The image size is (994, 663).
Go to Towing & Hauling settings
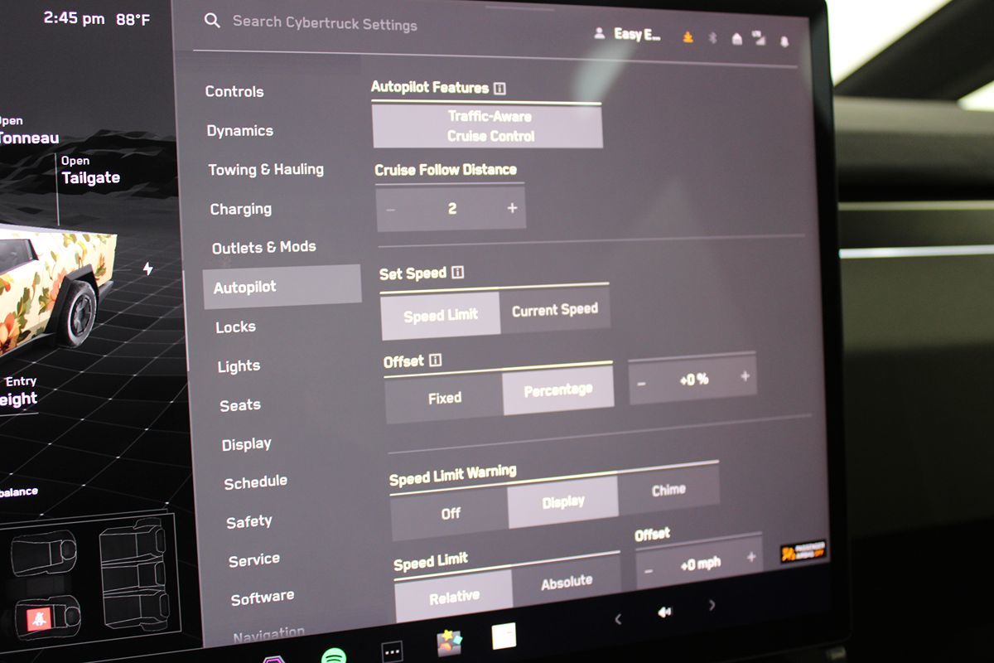point(266,169)
